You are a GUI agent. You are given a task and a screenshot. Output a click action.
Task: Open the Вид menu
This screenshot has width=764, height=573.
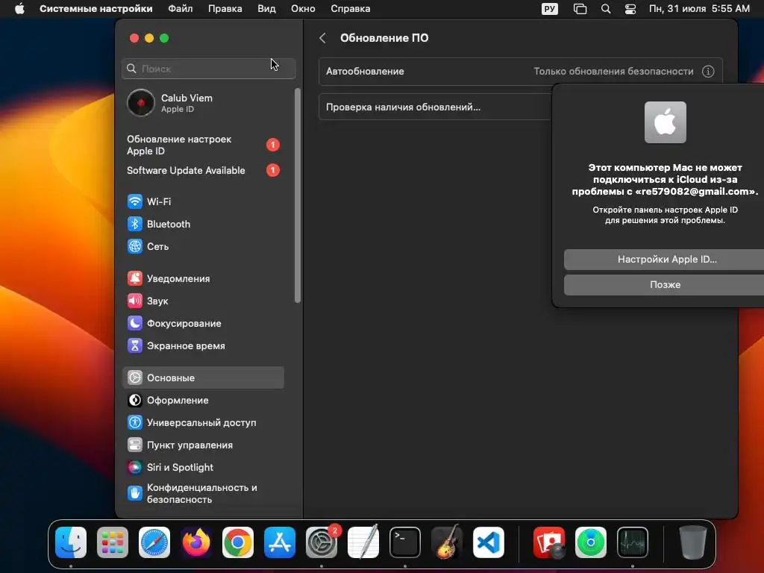(266, 9)
